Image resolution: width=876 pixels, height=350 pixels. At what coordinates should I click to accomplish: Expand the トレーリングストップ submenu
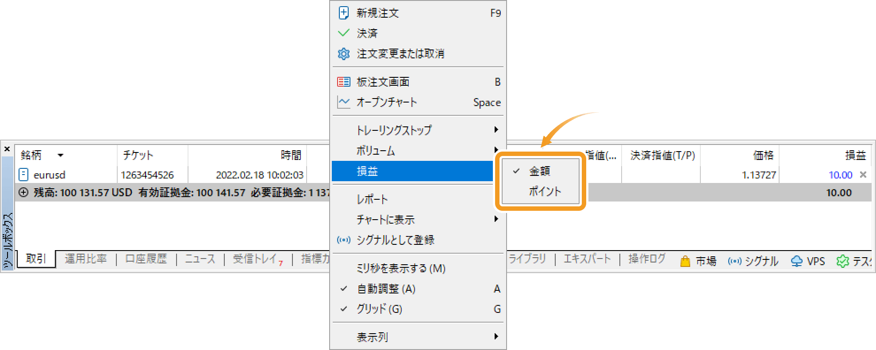click(418, 129)
